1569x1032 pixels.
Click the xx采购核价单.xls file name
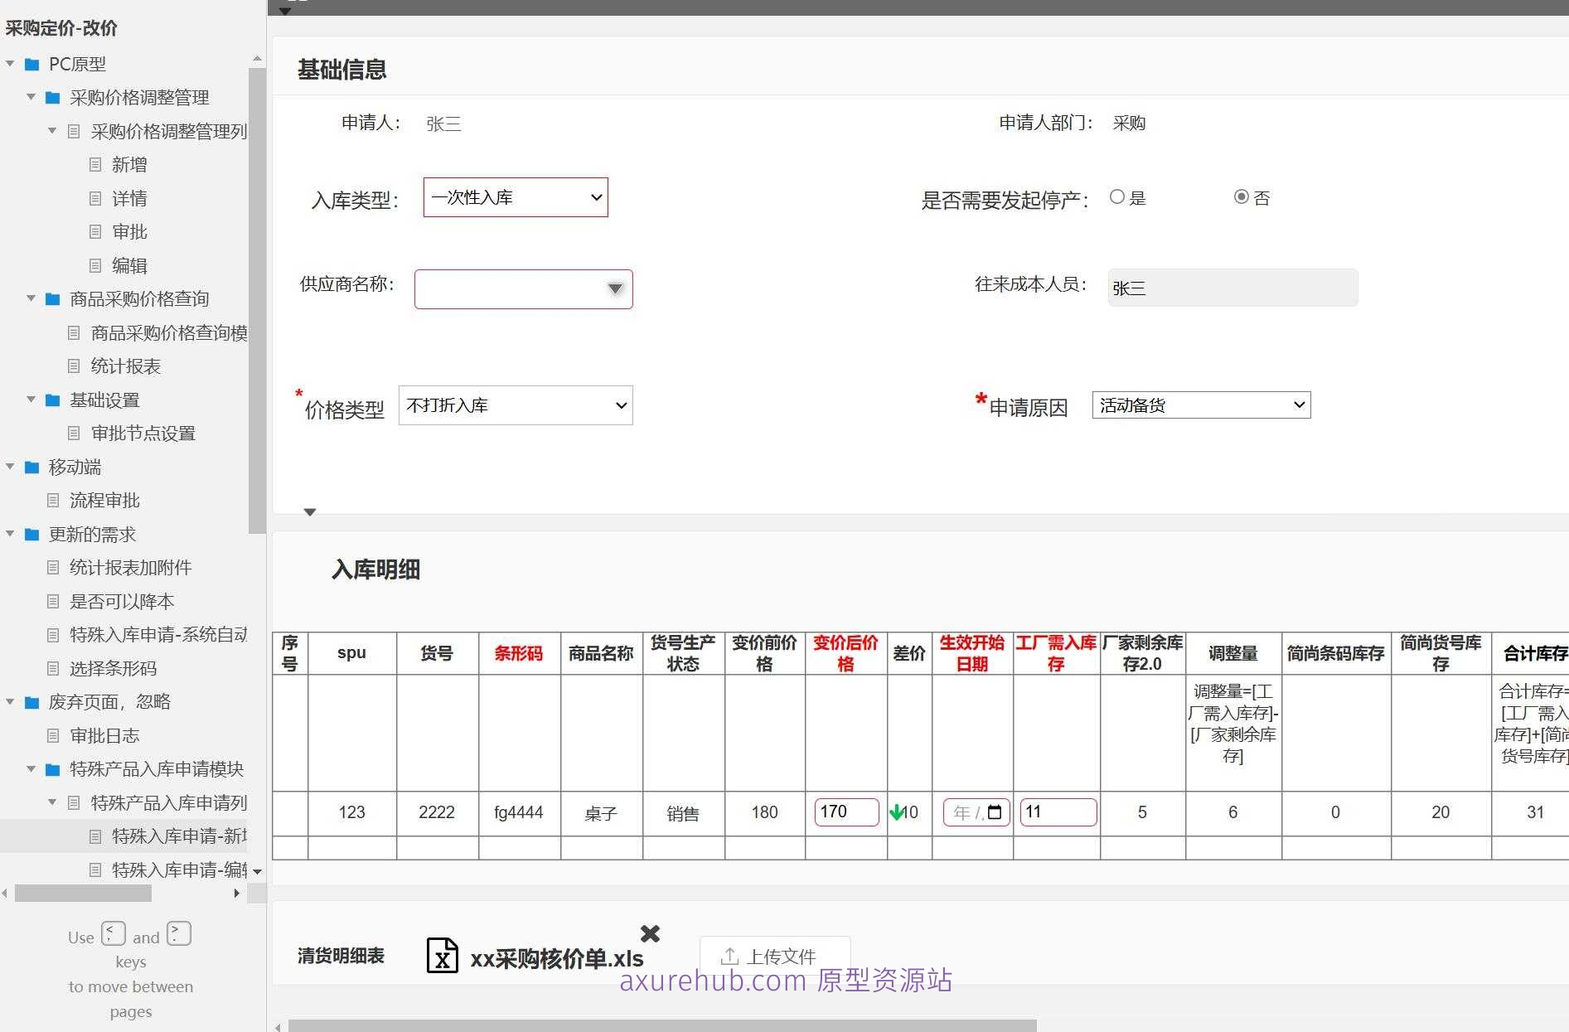click(556, 958)
